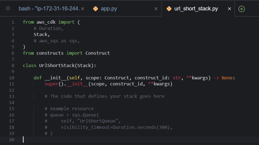Close the bash terminal tab
This screenshot has height=145, width=259.
83,9
